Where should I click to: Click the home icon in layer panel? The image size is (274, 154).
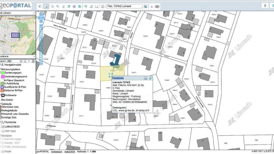[33, 61]
